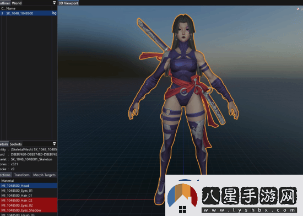Select SK_1048_1048500 row in outliner

click(x=29, y=13)
